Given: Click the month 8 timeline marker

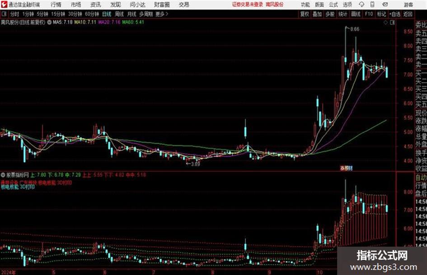Looking at the screenshot, I should (x=212, y=272).
